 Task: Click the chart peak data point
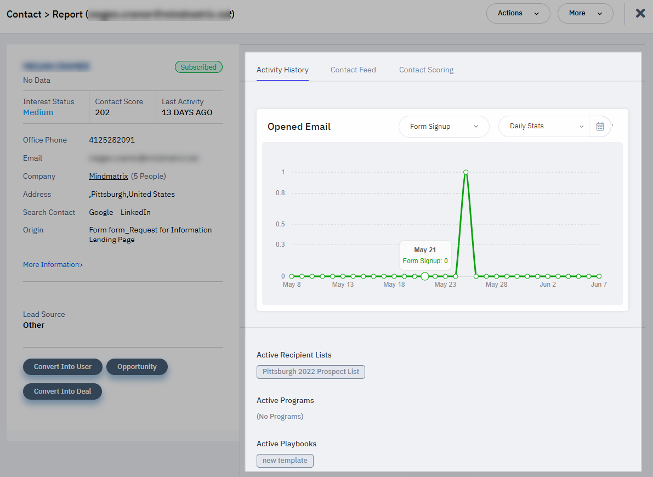[465, 172]
